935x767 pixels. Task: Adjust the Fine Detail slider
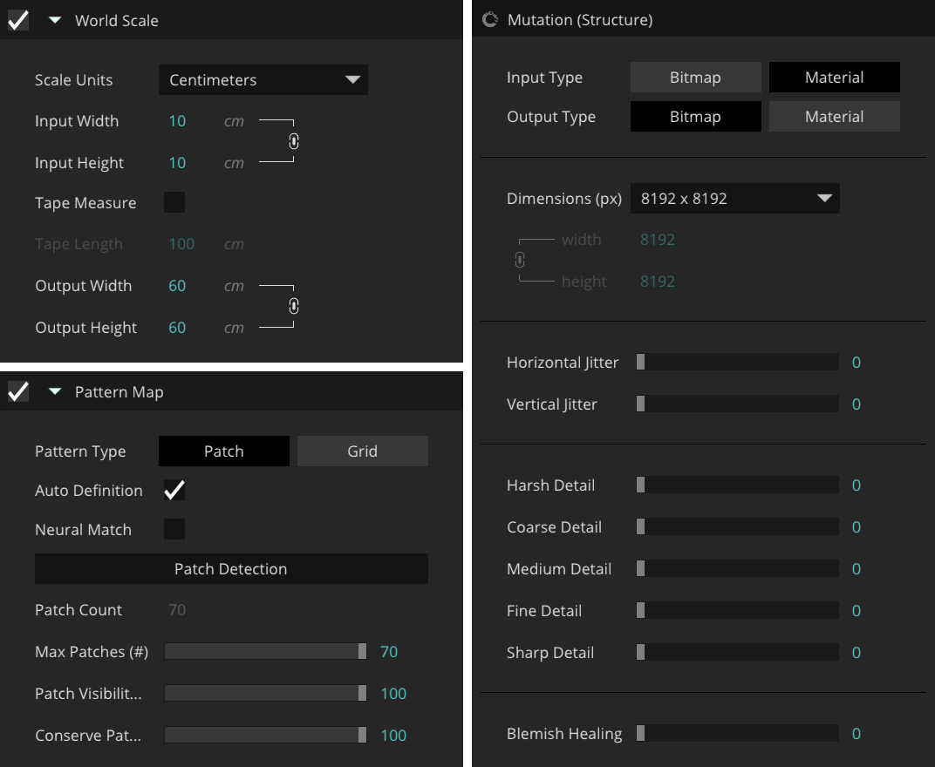coord(738,609)
